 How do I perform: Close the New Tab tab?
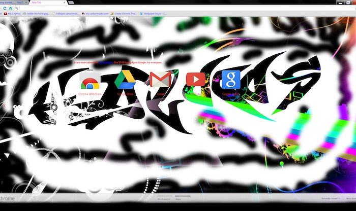point(64,3)
